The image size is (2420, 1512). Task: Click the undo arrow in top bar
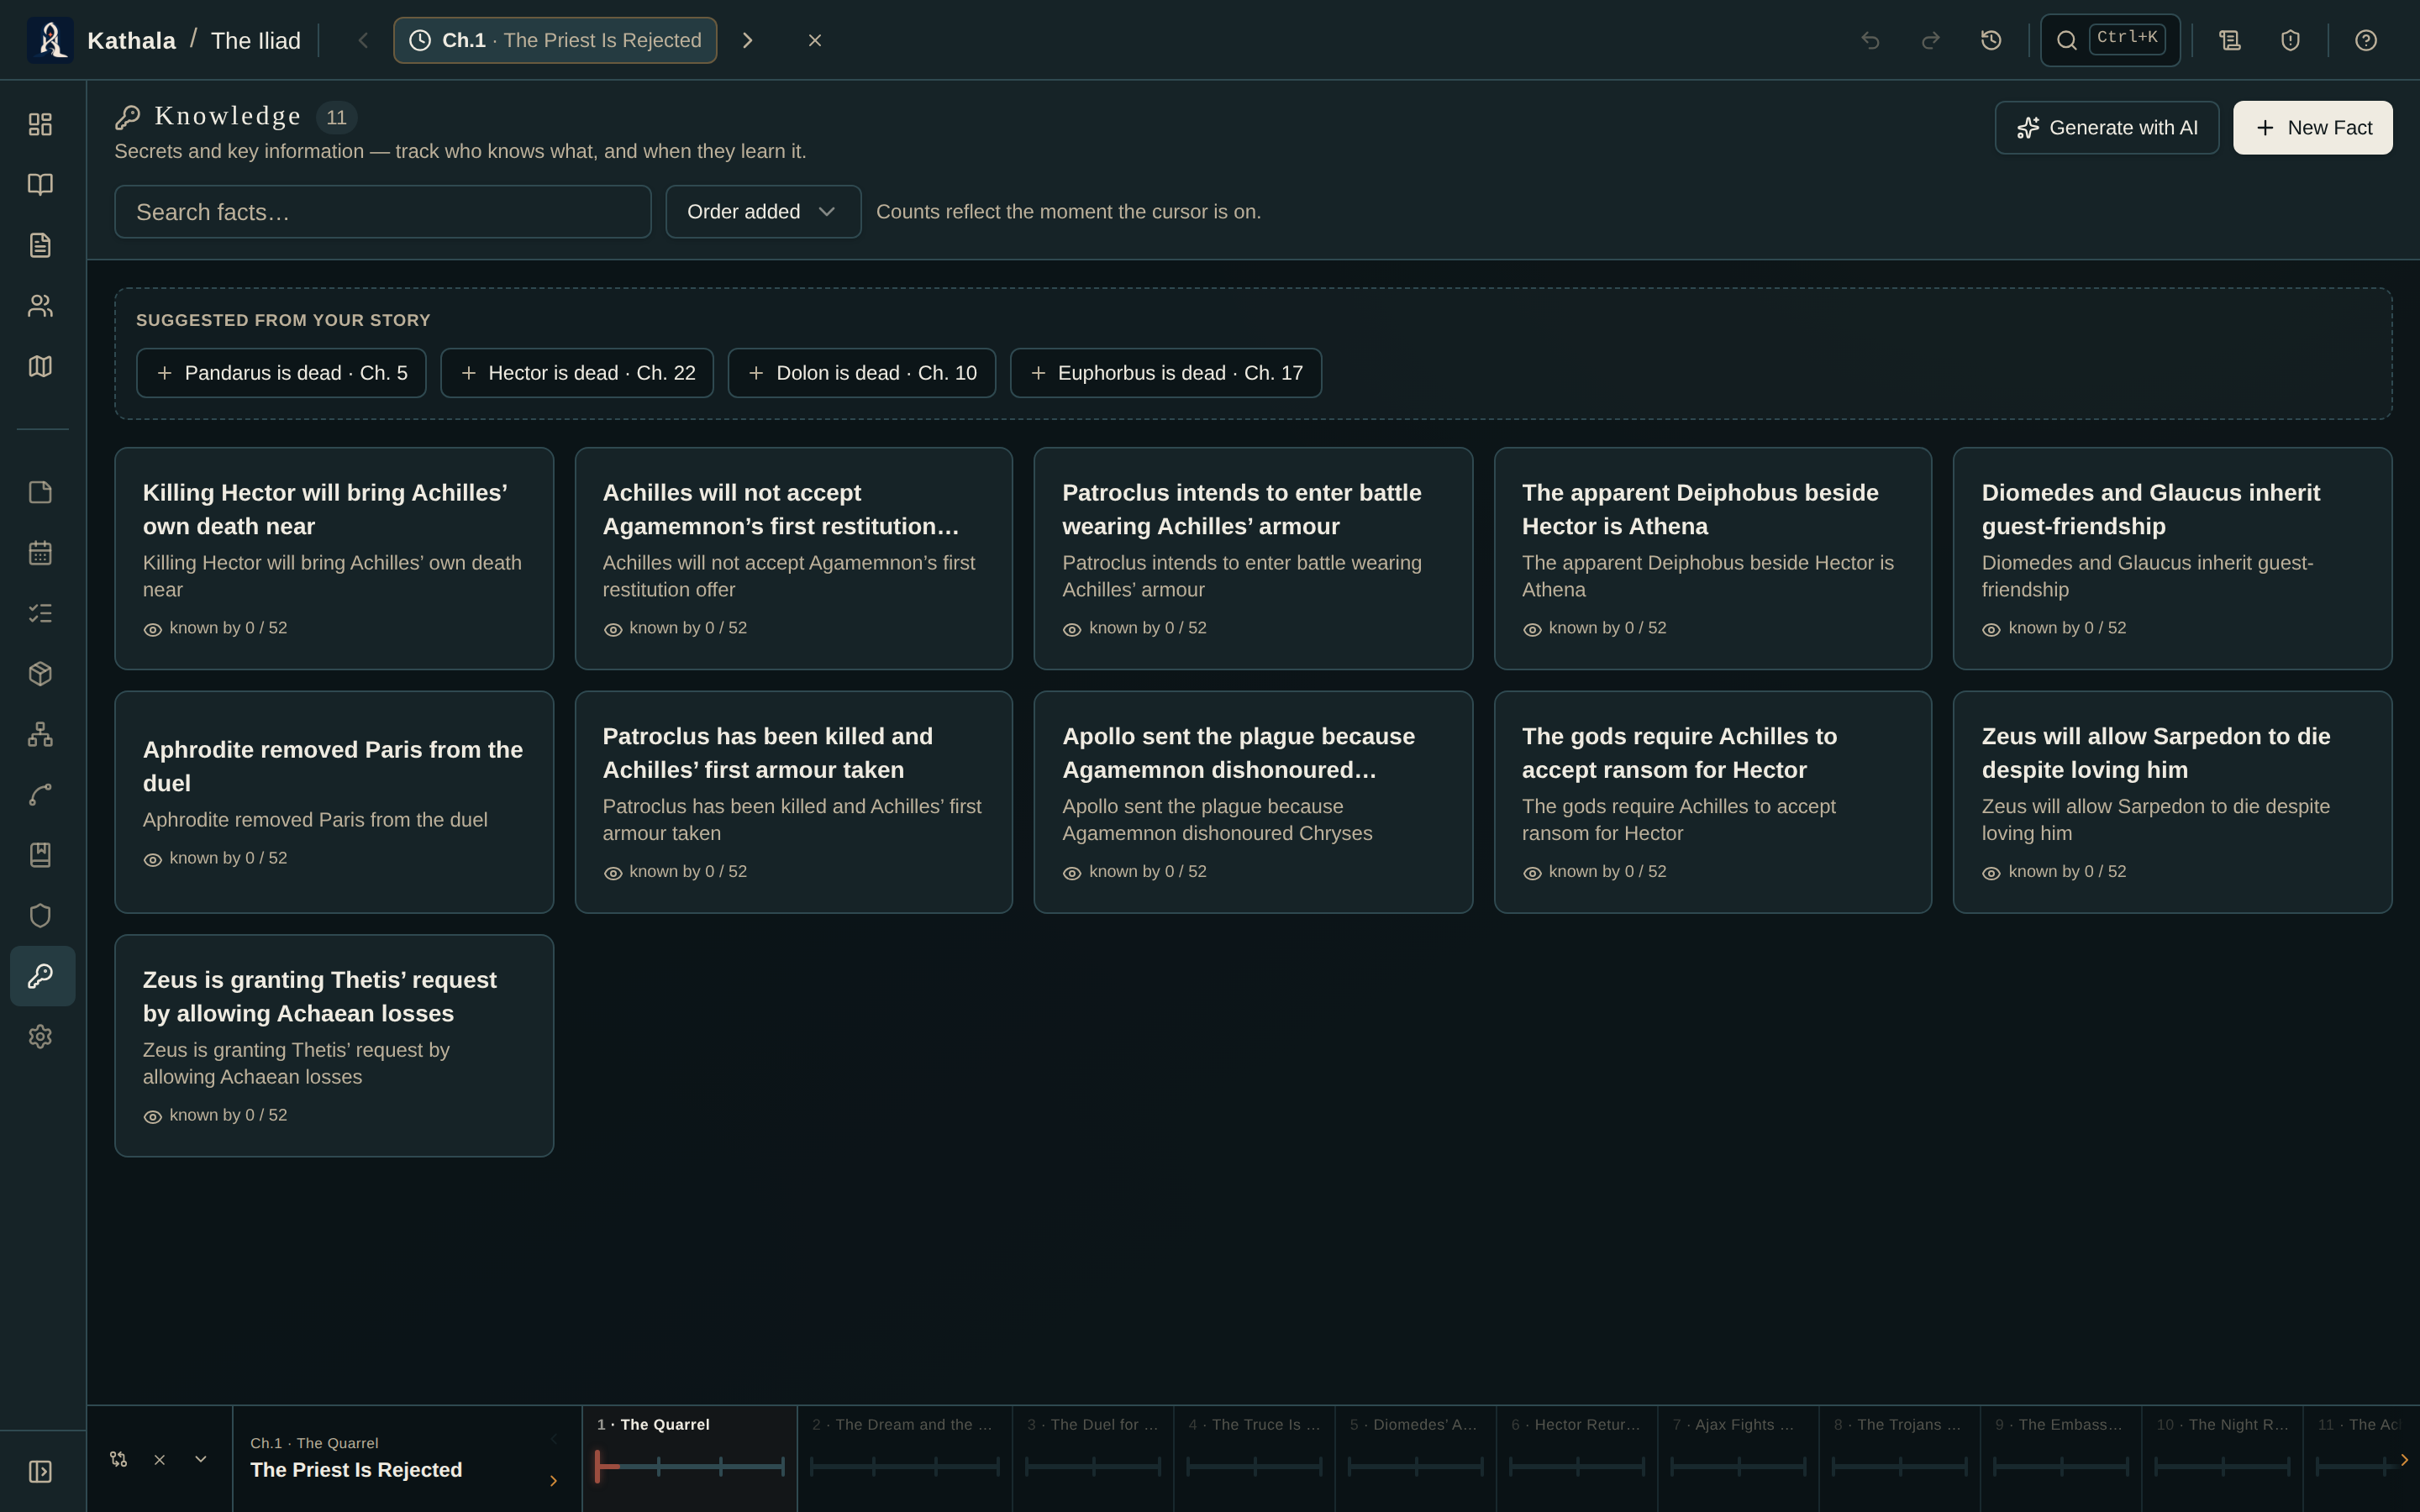click(x=1870, y=40)
